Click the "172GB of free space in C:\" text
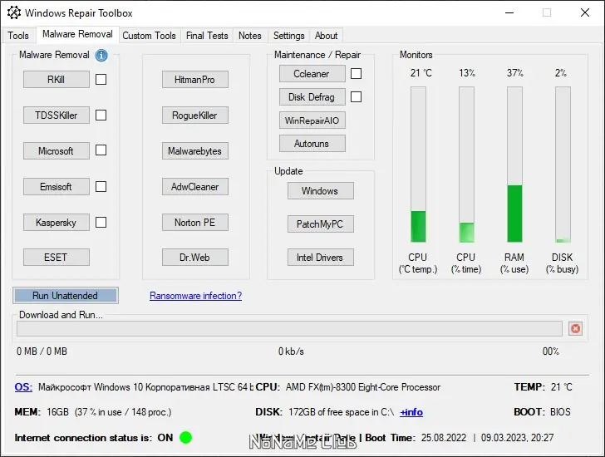Screen dimensions: 605x457 click(x=341, y=412)
